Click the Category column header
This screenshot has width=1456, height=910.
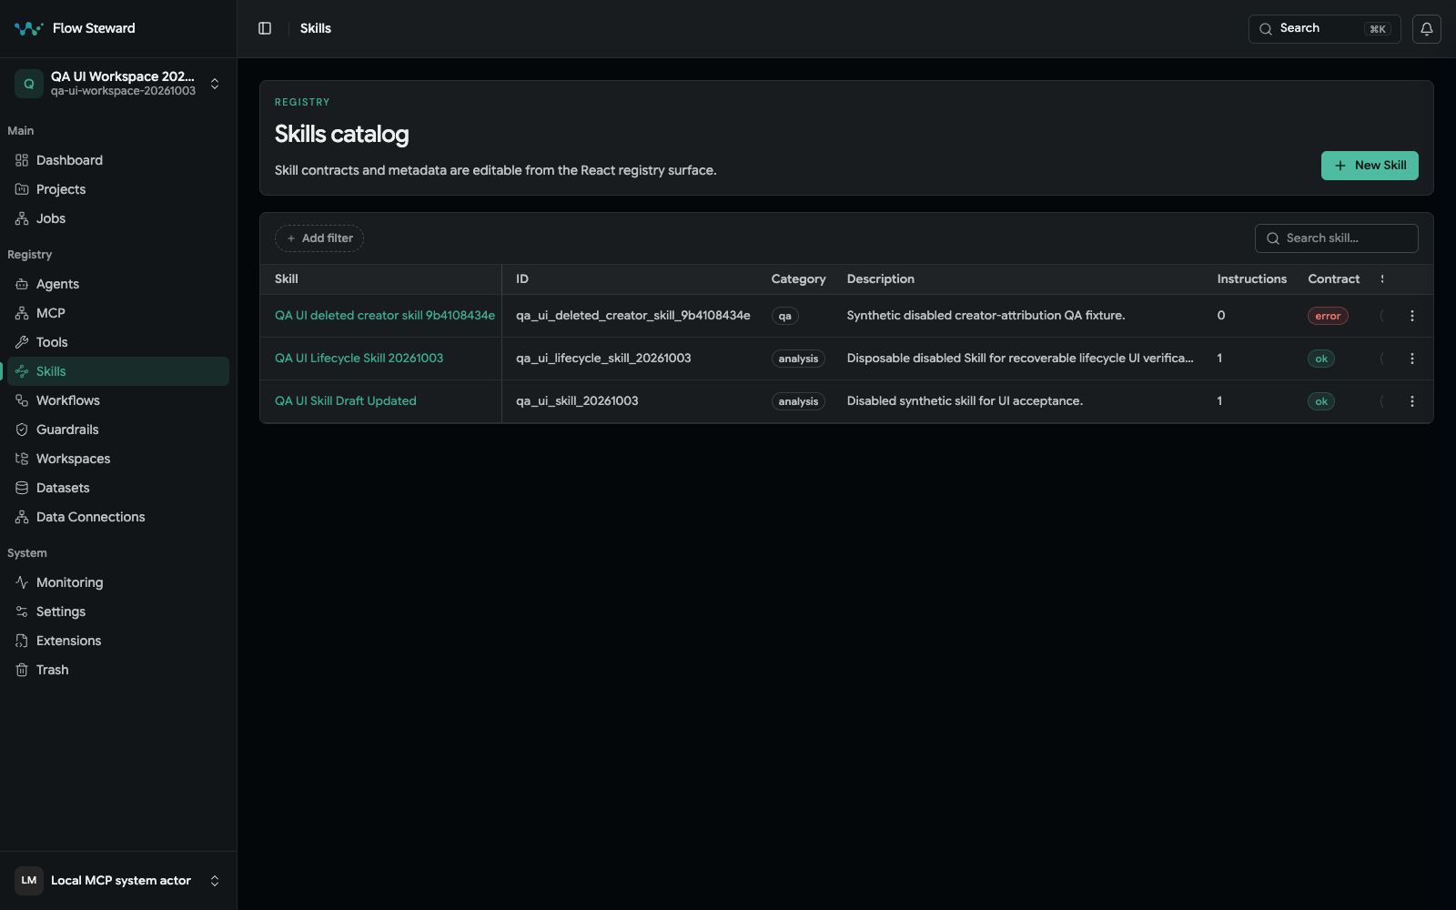pos(799,279)
